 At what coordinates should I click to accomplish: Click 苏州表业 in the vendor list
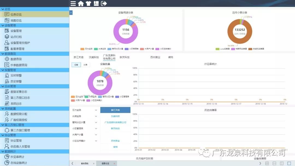pyautogui.click(x=115, y=141)
